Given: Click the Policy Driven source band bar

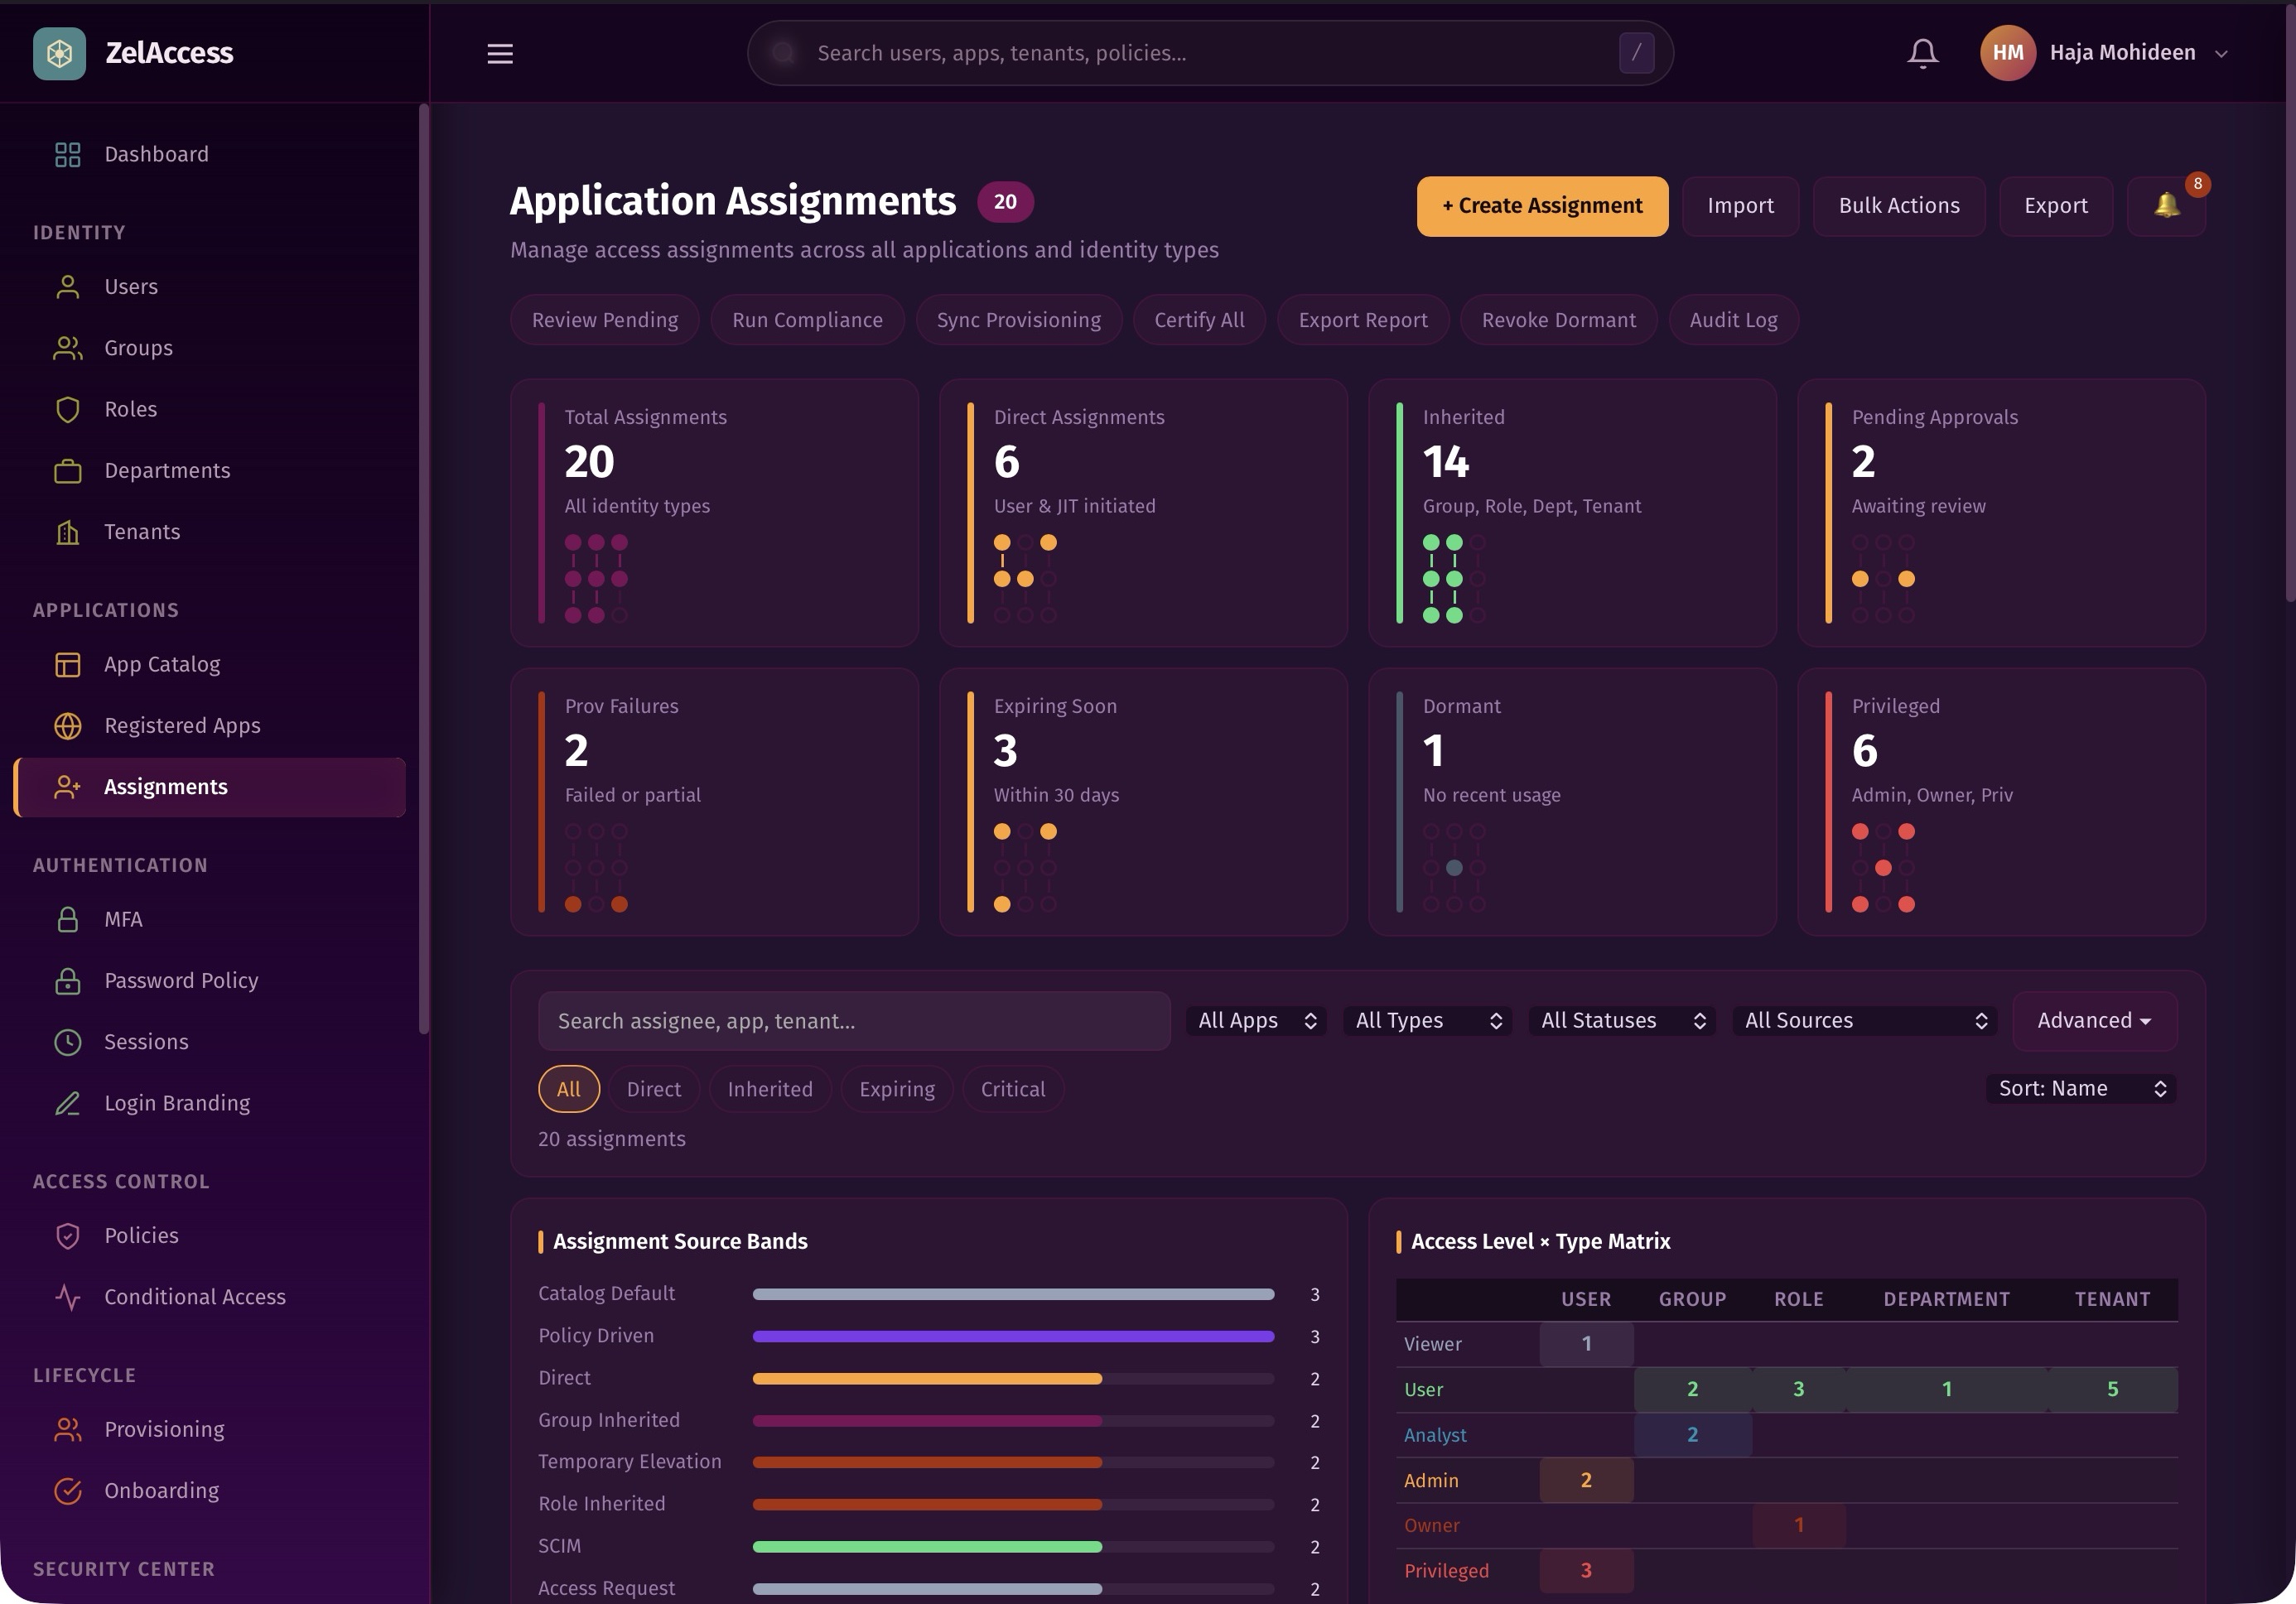Looking at the screenshot, I should pyautogui.click(x=1013, y=1336).
